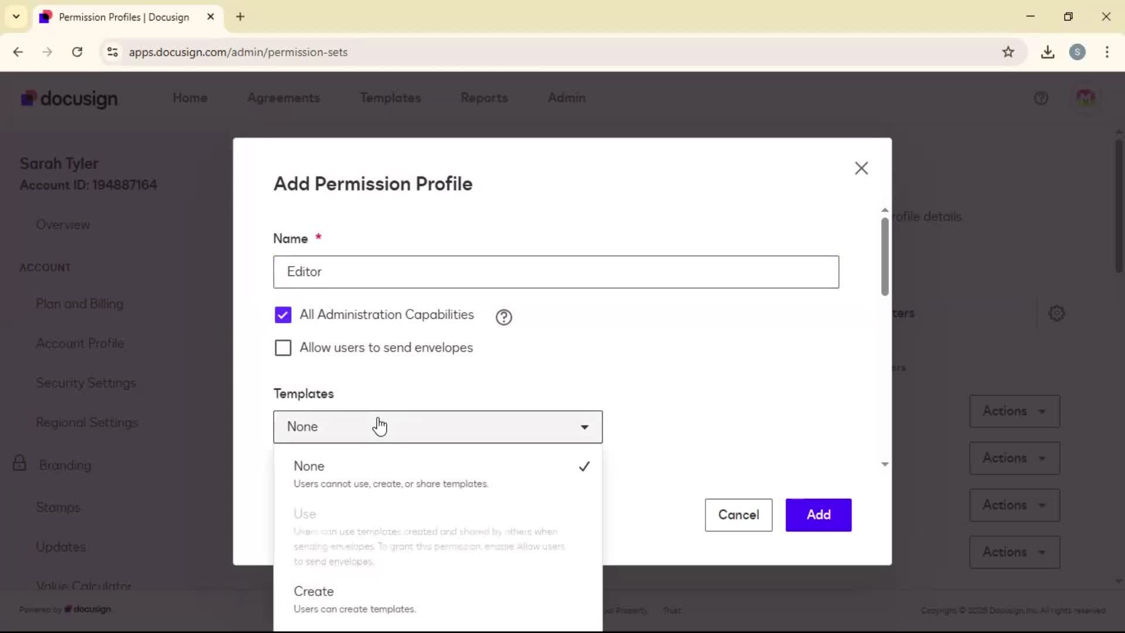Image resolution: width=1125 pixels, height=633 pixels.
Task: Open the Templates nav tab
Action: tap(390, 98)
